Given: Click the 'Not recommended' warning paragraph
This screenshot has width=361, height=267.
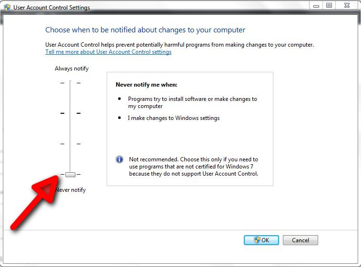Looking at the screenshot, I should click(194, 167).
